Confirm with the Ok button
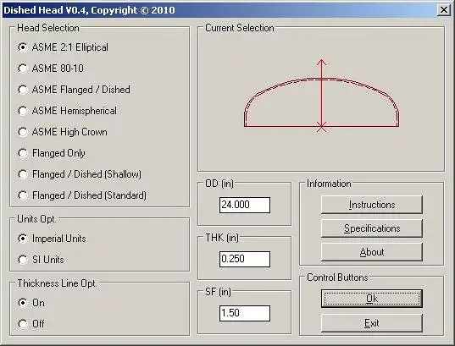Image resolution: width=455 pixels, height=346 pixels. click(x=372, y=299)
